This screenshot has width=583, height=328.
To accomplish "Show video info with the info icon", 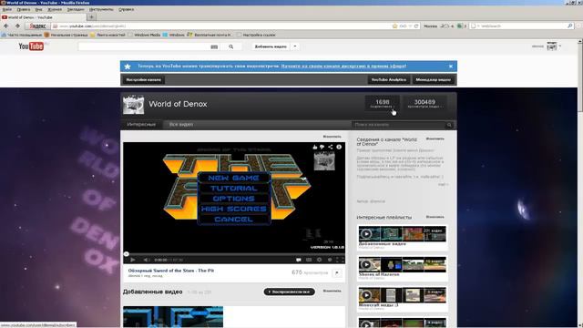I will [x=339, y=147].
